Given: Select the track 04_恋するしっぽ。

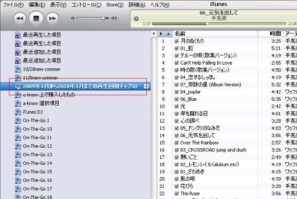Looking at the screenshot, I should [x=198, y=77].
